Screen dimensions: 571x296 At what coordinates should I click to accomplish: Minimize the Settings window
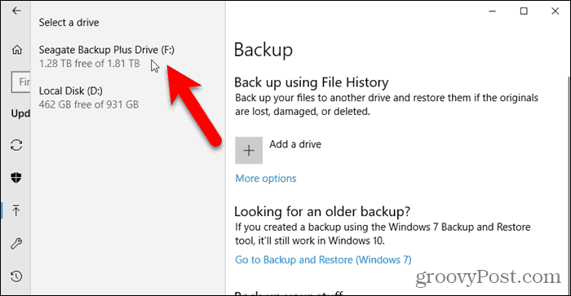[493, 11]
